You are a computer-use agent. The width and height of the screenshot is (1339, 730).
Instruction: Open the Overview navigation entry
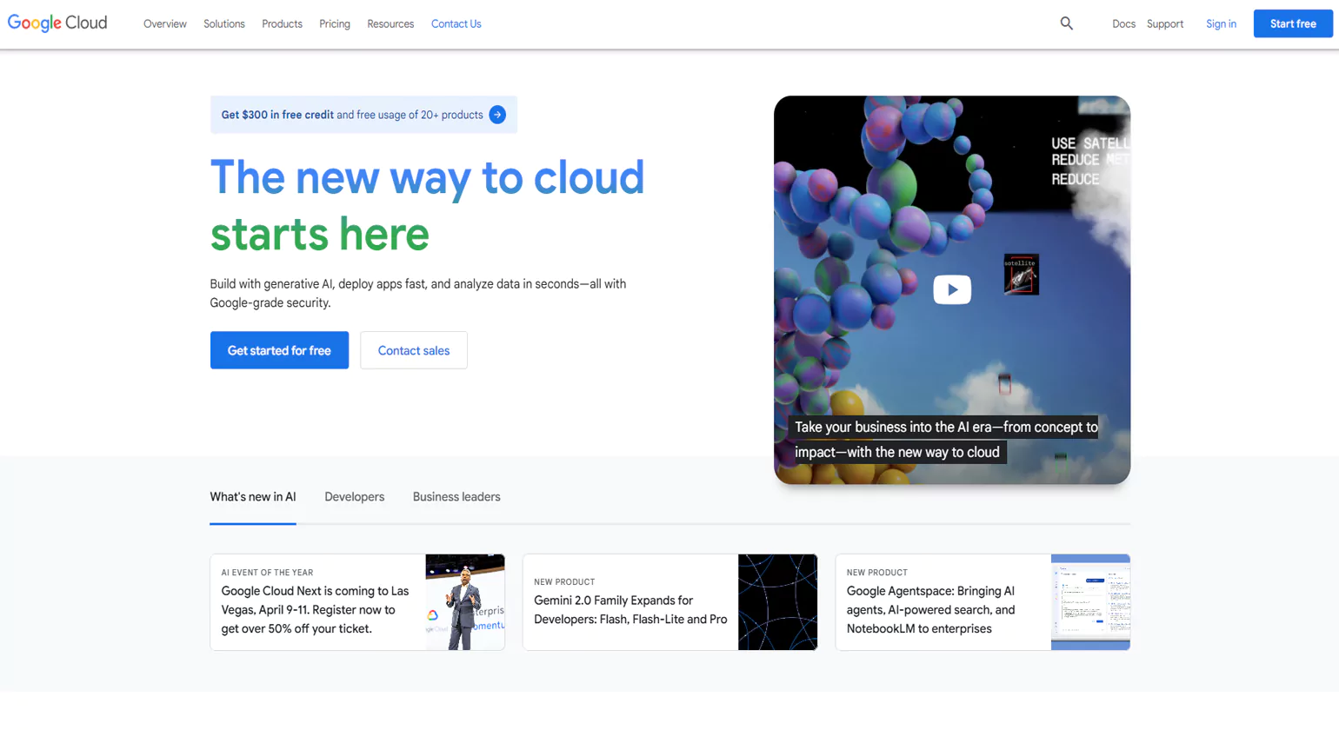(164, 23)
